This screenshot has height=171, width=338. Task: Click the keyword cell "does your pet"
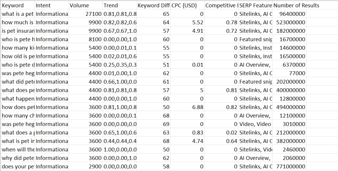(17, 167)
